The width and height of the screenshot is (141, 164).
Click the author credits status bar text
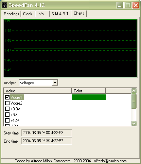(x=70, y=161)
